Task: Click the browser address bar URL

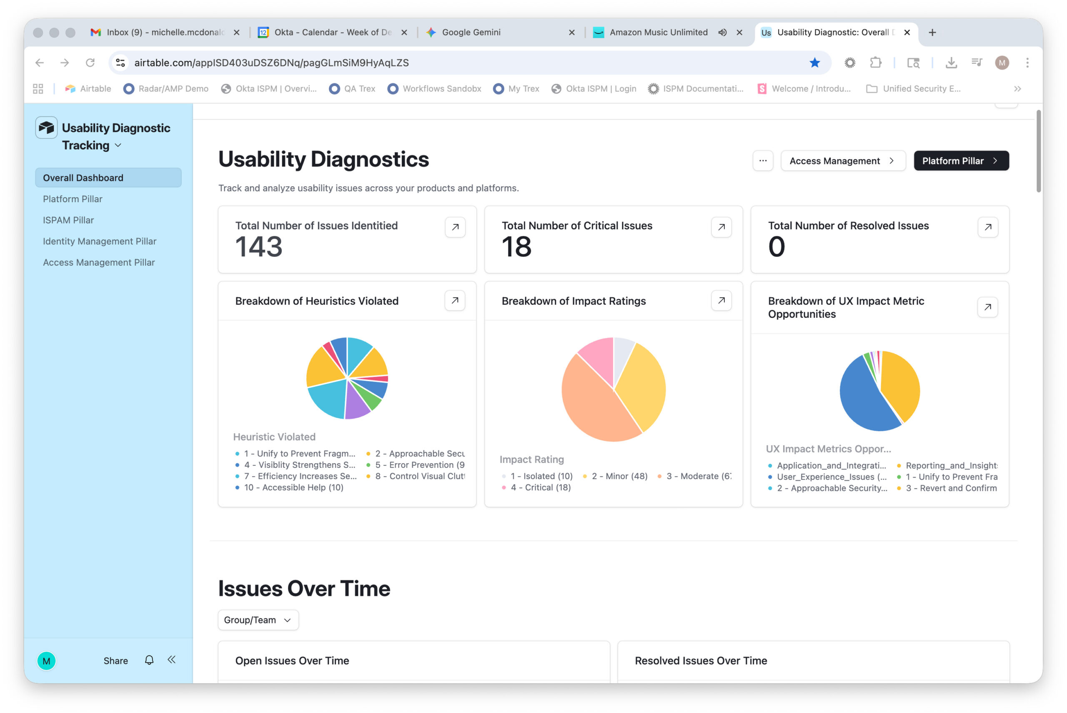Action: pos(271,63)
